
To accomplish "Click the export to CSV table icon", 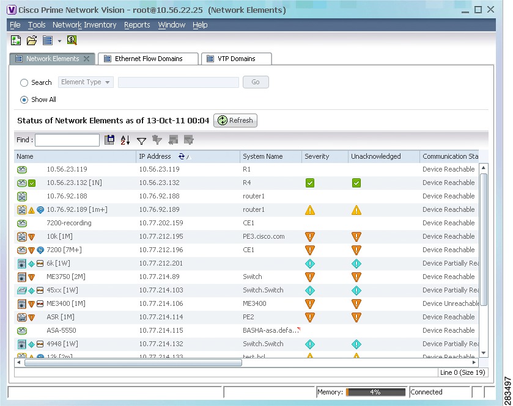I will [109, 140].
